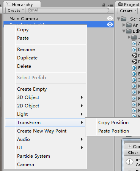This screenshot has height=171, width=140.
Task: Open the Hierarchy panel options menu icon
Action: (x=110, y=5)
